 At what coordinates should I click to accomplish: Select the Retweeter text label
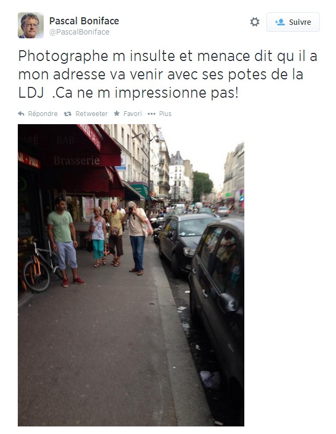[92, 114]
